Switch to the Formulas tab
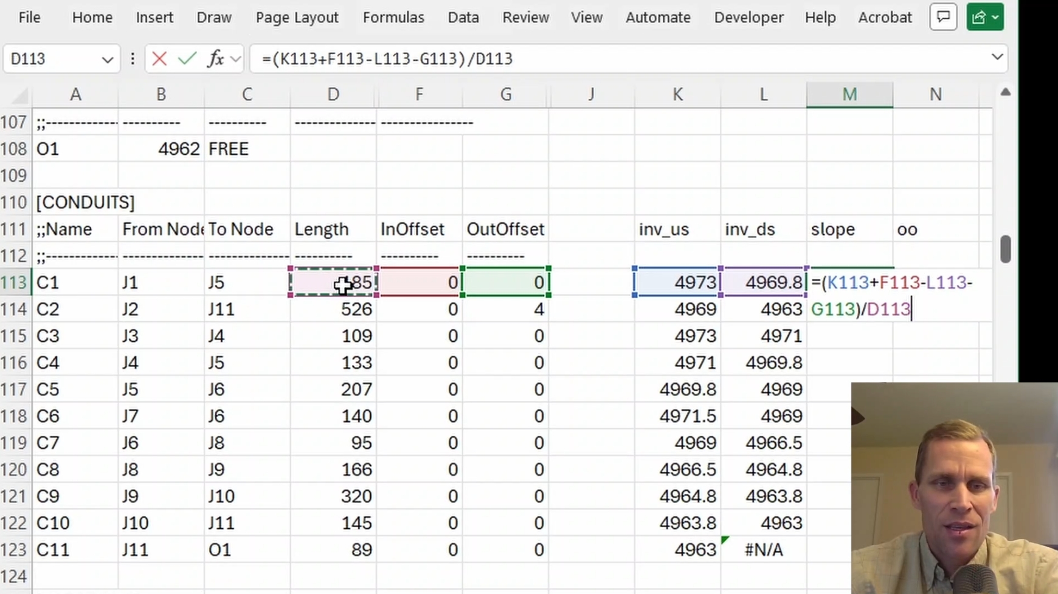The height and width of the screenshot is (594, 1058). coord(393,18)
